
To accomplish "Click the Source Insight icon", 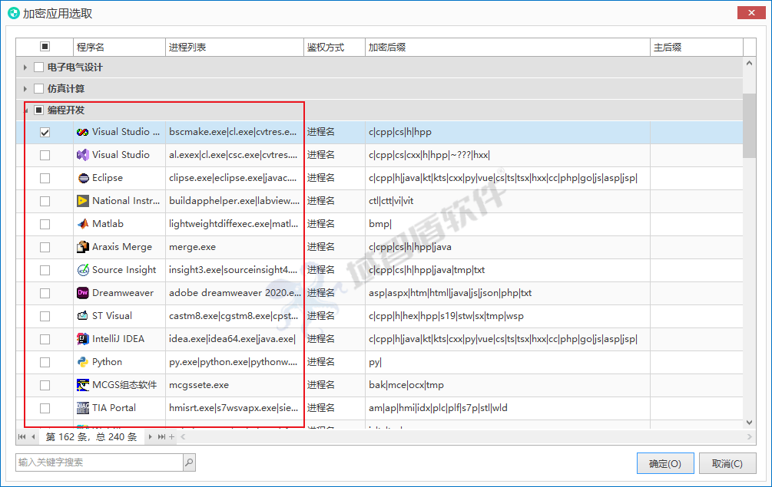I will [83, 270].
